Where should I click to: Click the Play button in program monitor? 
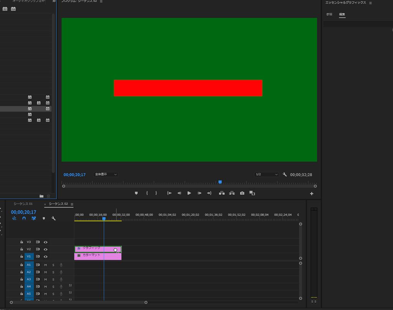(x=189, y=193)
